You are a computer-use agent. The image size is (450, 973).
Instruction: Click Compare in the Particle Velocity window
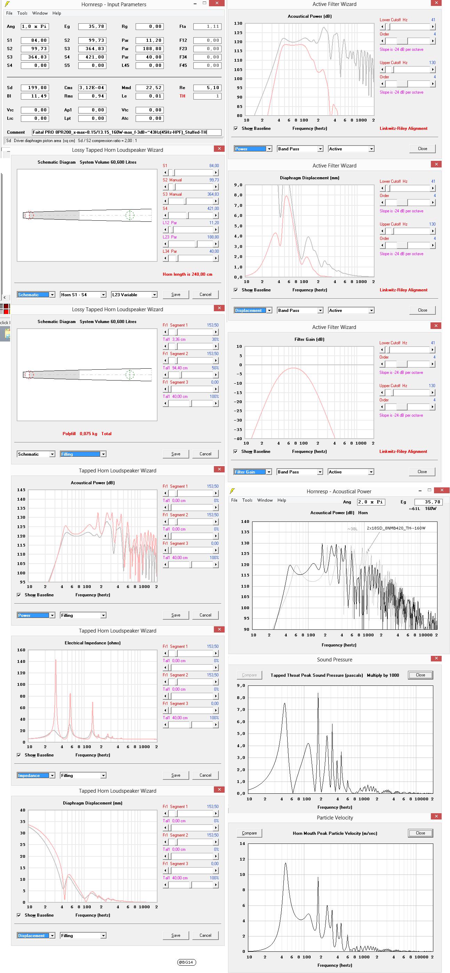249,833
